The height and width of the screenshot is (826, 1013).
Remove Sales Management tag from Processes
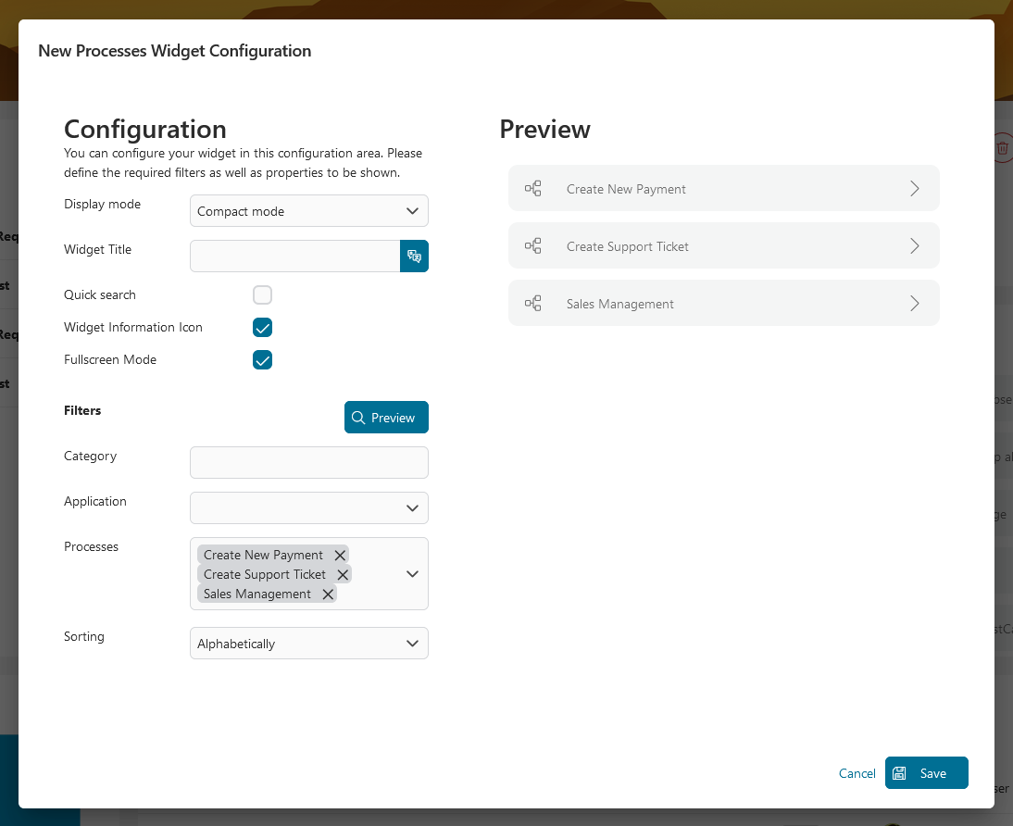click(x=328, y=594)
